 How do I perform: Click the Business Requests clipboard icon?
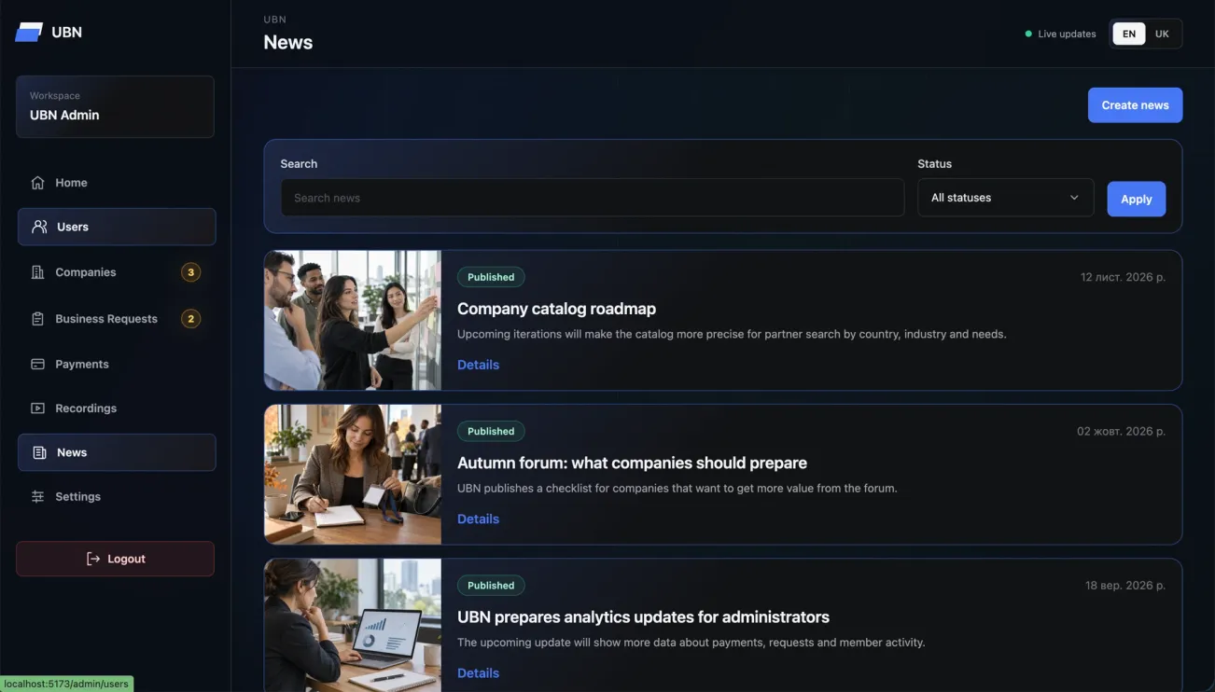tap(37, 319)
